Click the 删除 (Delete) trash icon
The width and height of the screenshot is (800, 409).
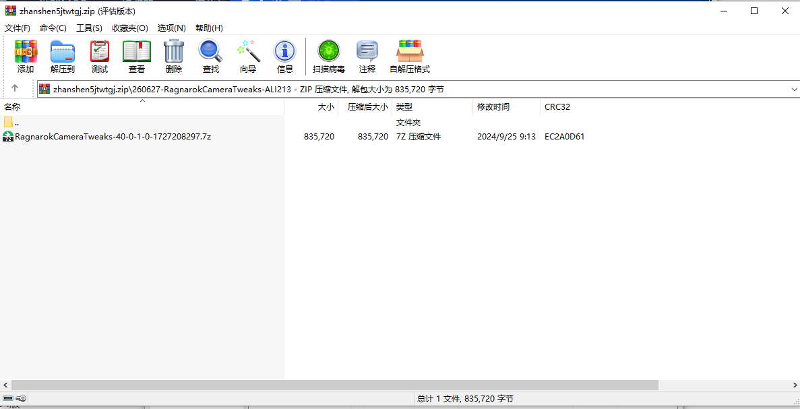click(x=173, y=51)
